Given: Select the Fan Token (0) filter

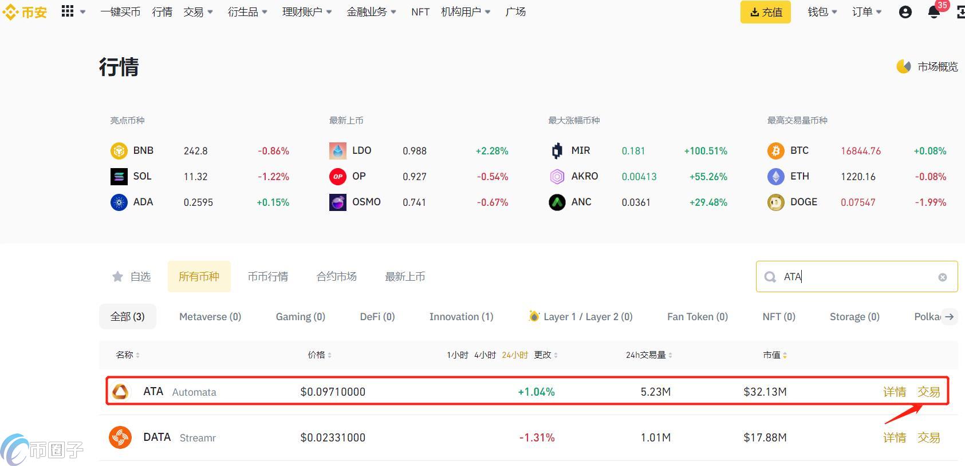Looking at the screenshot, I should (x=698, y=317).
